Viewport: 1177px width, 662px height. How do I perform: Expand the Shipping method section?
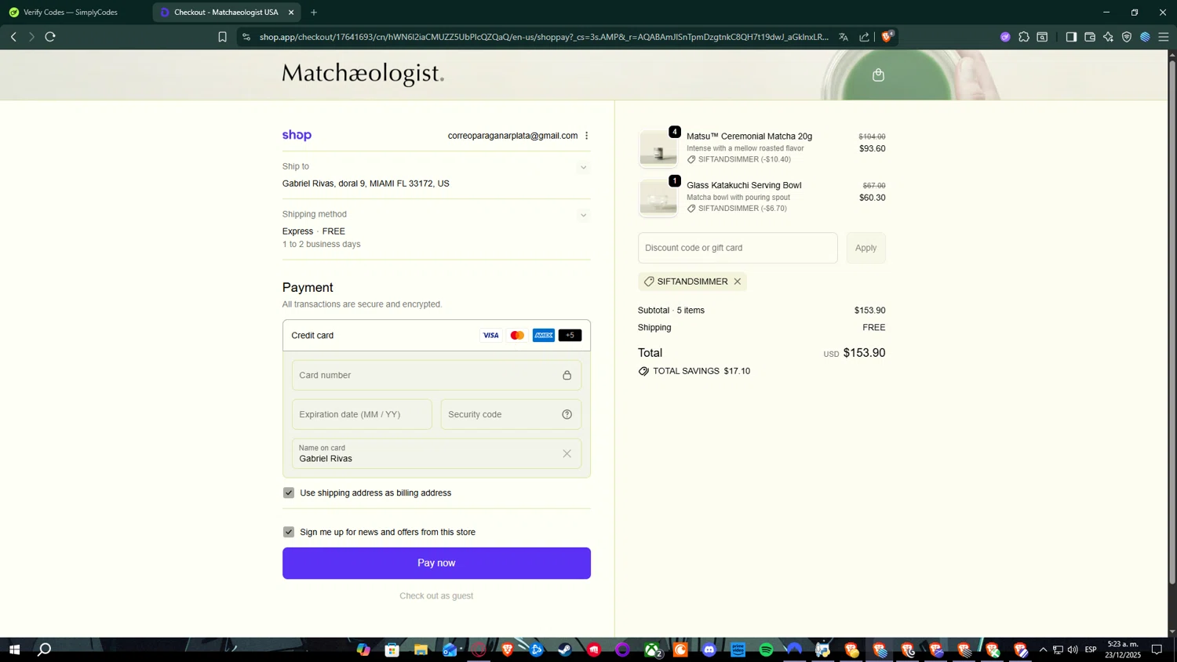click(583, 215)
